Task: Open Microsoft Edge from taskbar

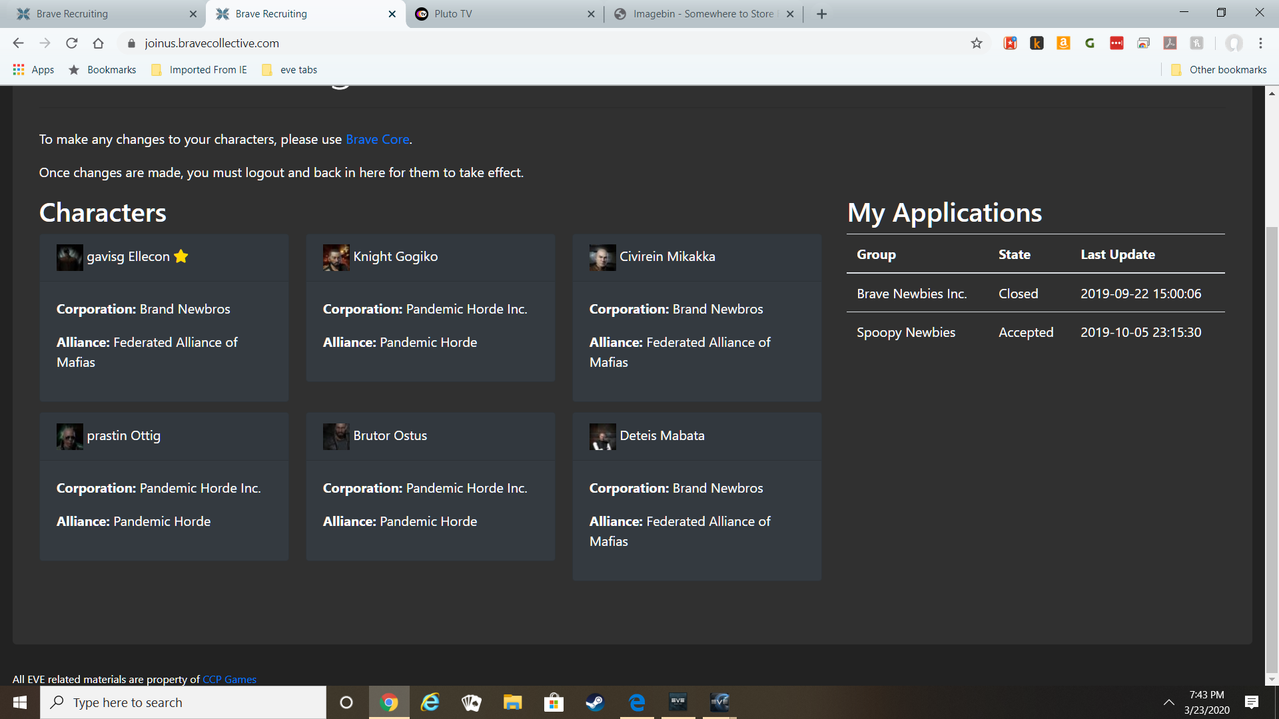Action: [637, 702]
